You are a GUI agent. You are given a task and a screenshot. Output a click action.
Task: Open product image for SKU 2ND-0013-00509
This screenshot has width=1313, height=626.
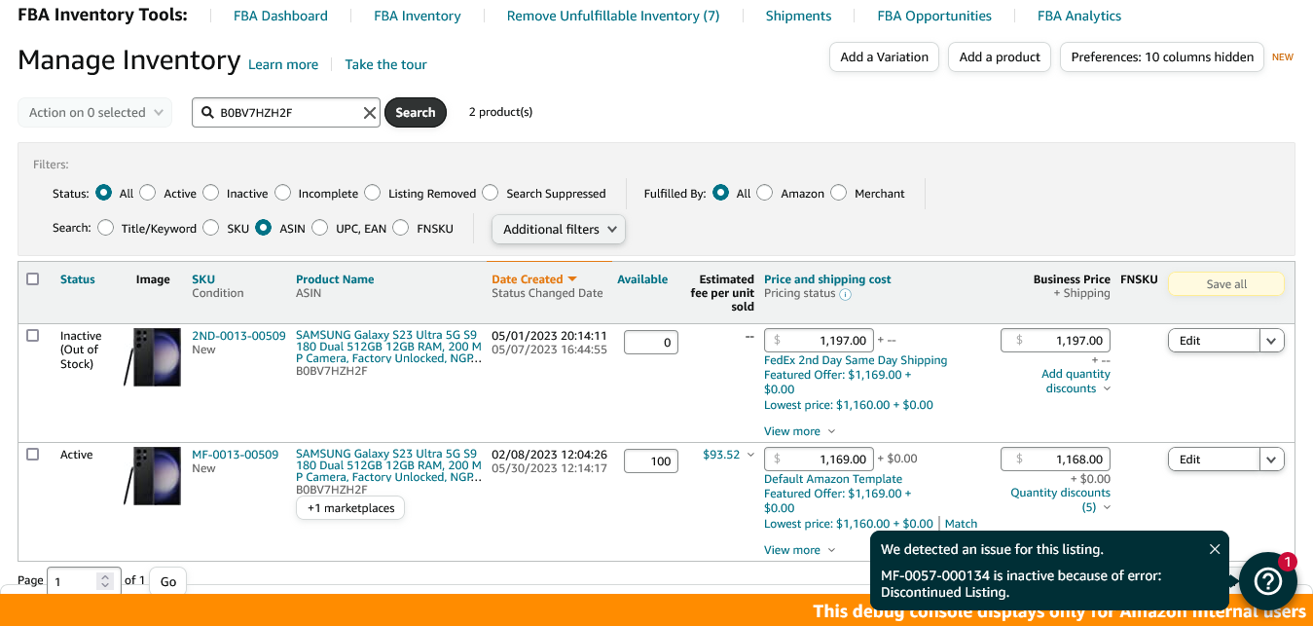(x=153, y=357)
